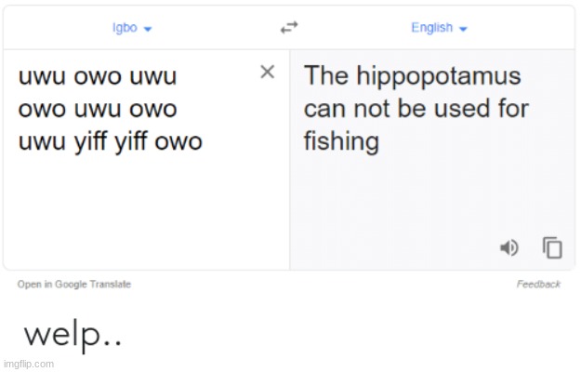Image resolution: width=581 pixels, height=372 pixels.
Task: Open the English target language dropdown
Action: tap(440, 28)
